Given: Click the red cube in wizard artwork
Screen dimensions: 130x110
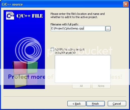Looking at the screenshot, I should tap(19, 68).
